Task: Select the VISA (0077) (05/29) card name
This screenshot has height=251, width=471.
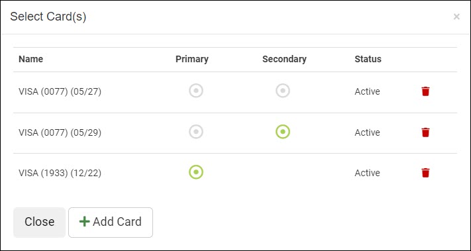Action: [60, 132]
